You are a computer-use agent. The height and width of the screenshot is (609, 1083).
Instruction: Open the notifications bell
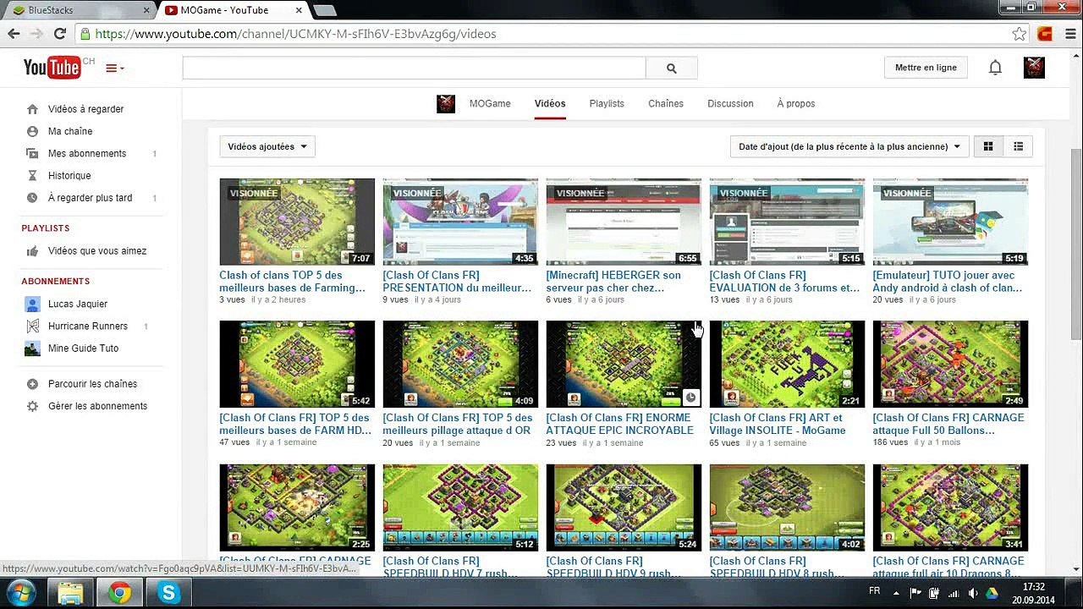point(995,68)
